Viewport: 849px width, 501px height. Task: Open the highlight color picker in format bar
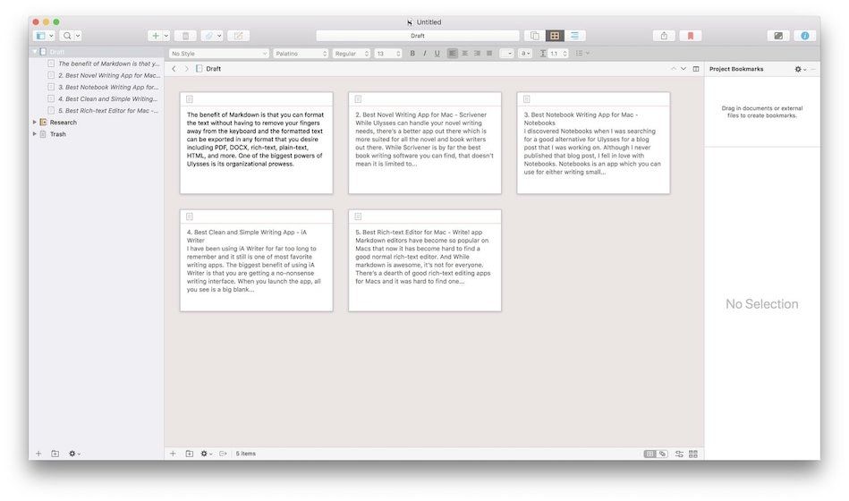(526, 54)
